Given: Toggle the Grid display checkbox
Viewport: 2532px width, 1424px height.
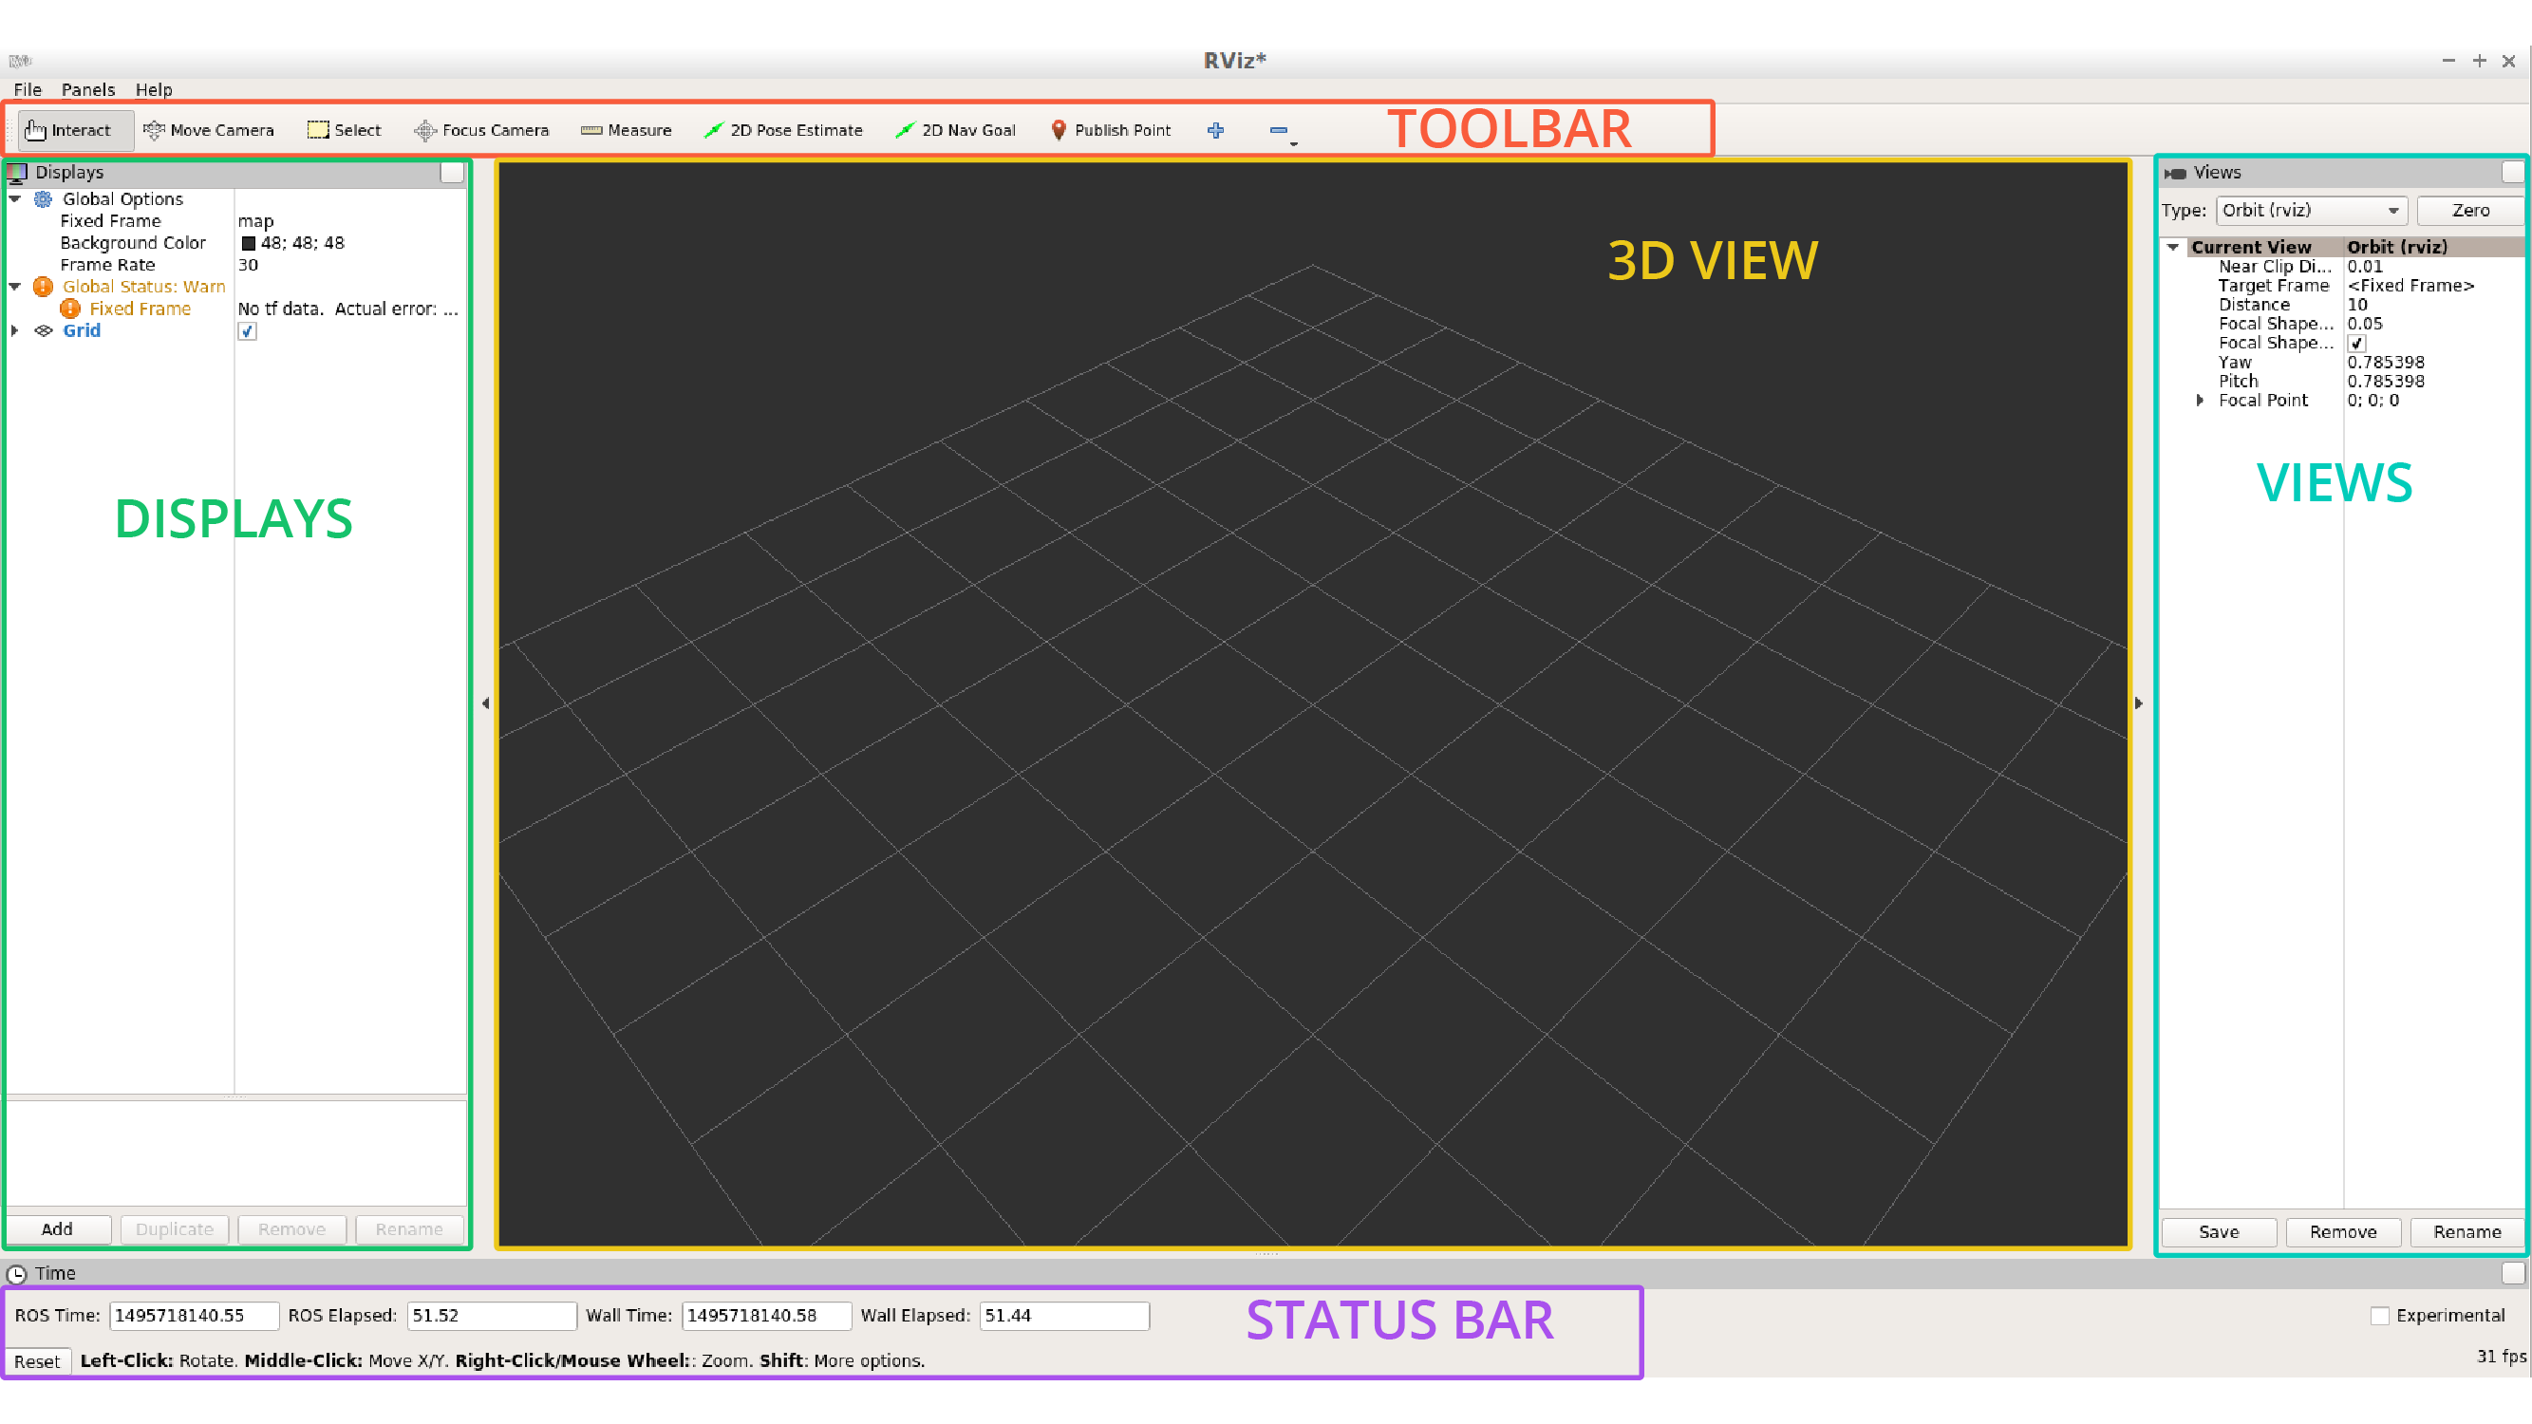Looking at the screenshot, I should point(248,331).
